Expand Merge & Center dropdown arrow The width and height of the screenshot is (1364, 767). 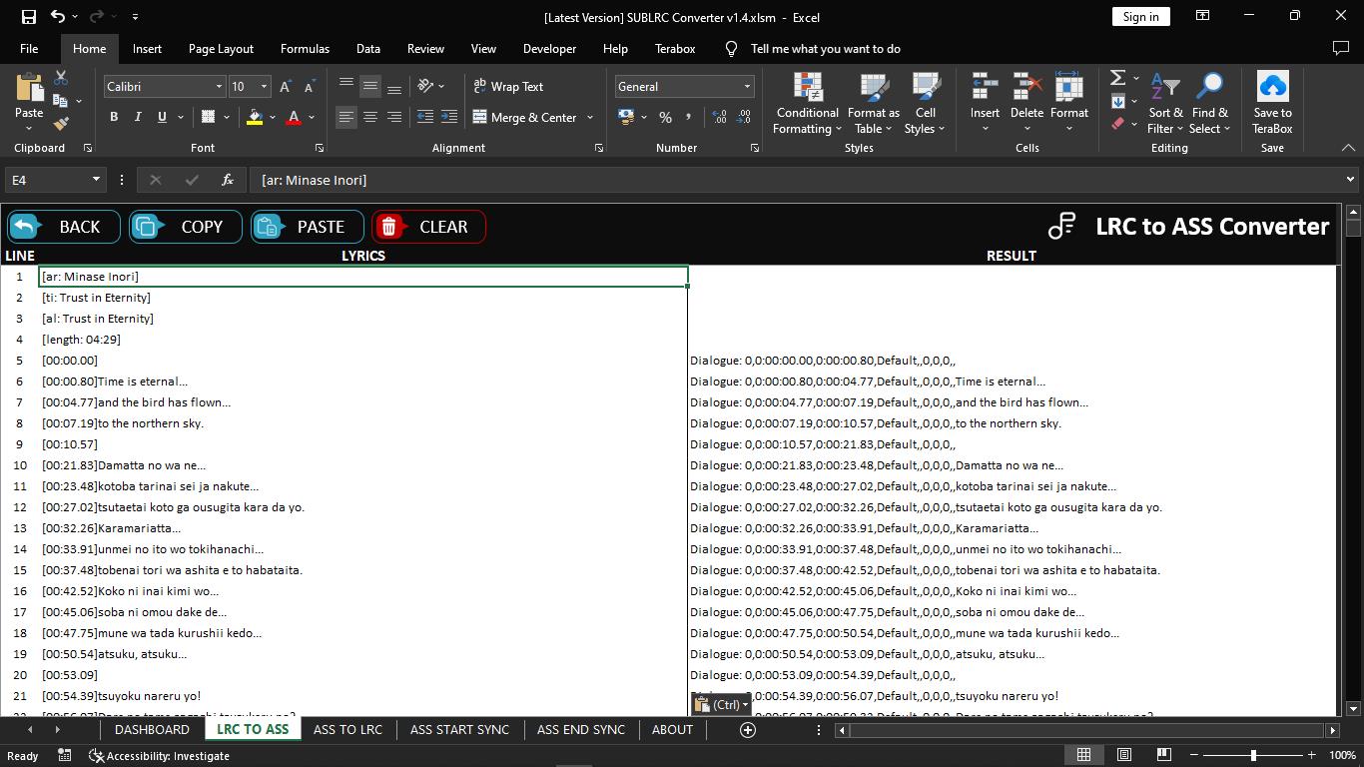click(590, 117)
